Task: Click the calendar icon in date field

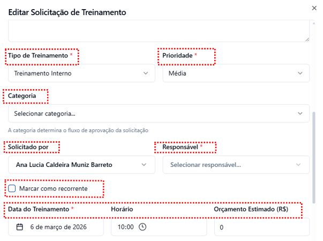Action: [20, 227]
